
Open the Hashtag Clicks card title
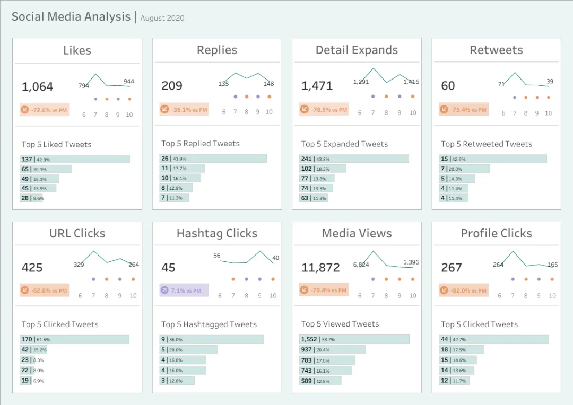(x=217, y=233)
